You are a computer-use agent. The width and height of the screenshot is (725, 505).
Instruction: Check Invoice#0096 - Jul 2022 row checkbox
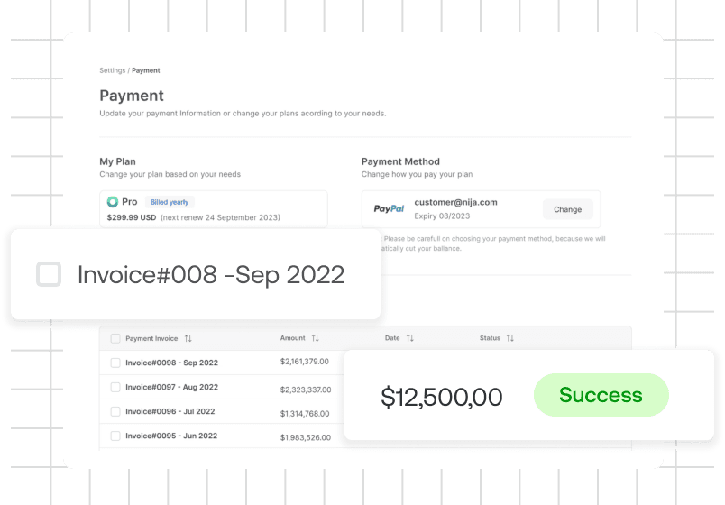click(x=115, y=411)
